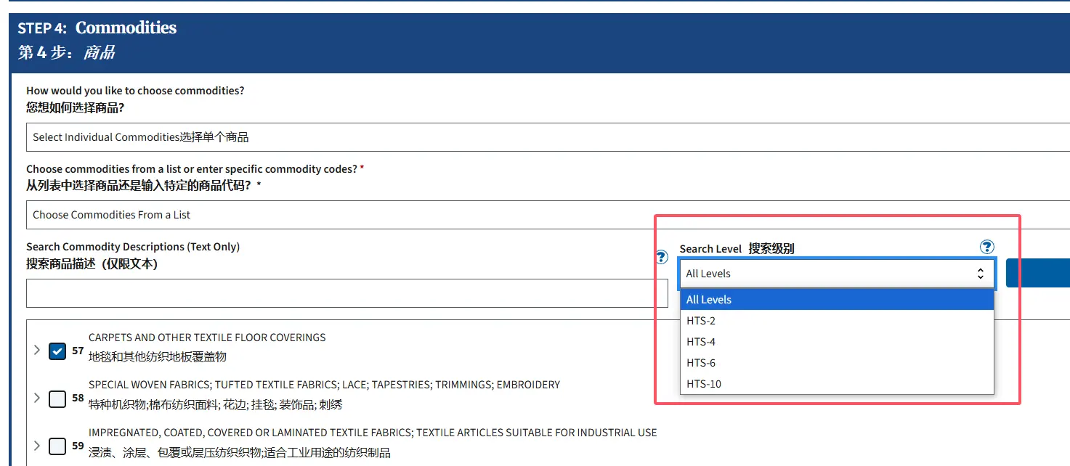Open 'Choose Commodities From a List' dropdown

tap(545, 215)
